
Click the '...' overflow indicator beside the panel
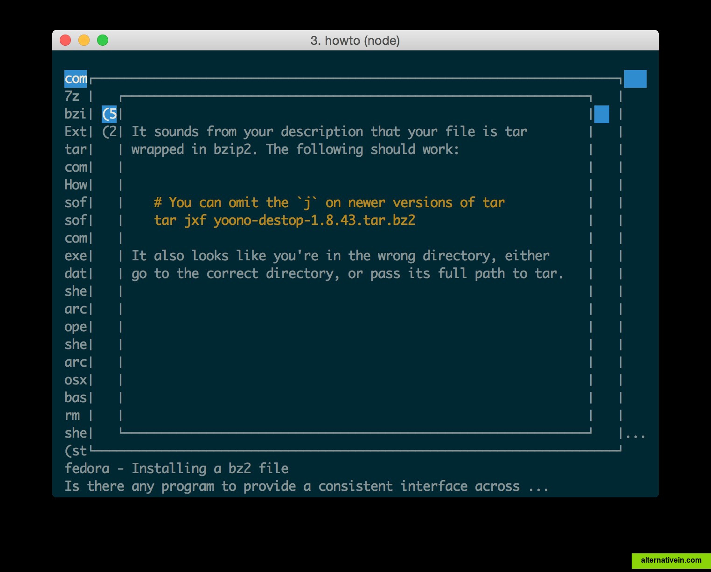(635, 437)
